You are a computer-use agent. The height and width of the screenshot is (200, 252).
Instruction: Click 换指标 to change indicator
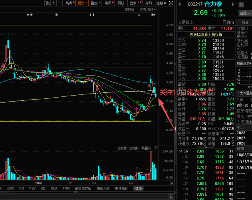[x=147, y=148]
